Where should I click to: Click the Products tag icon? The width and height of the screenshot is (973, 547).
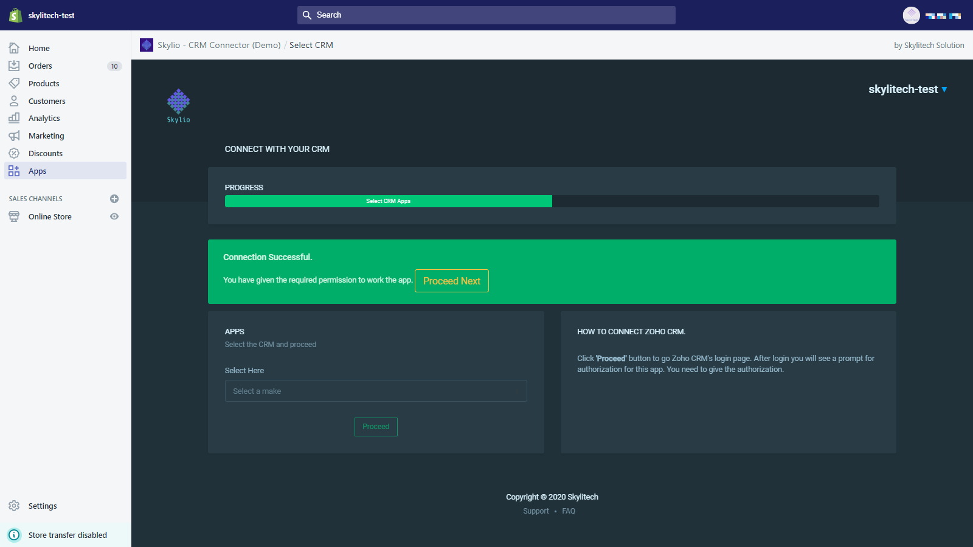click(14, 83)
